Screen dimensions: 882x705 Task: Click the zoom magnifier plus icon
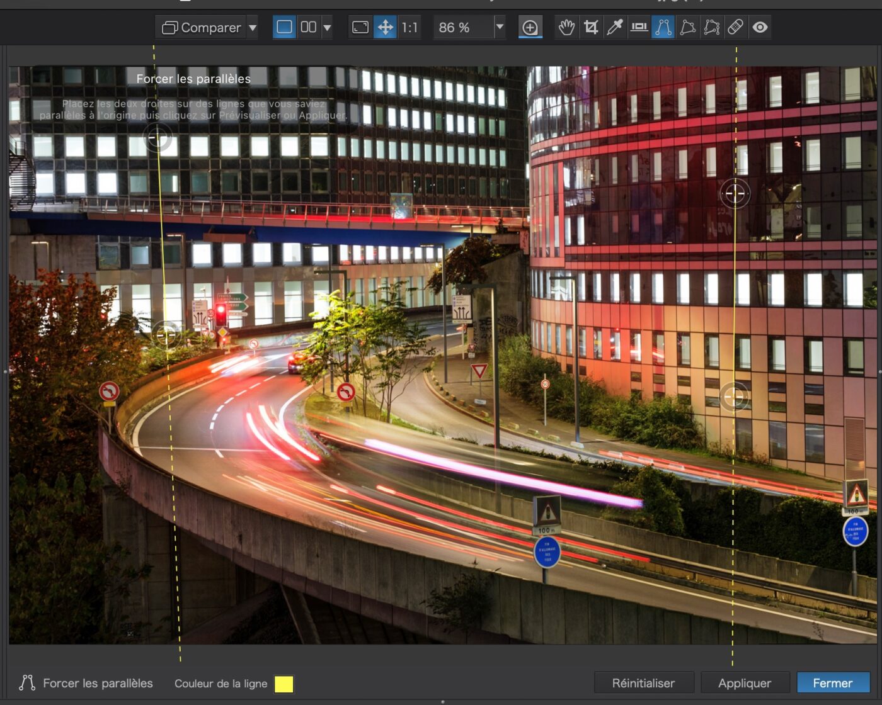(530, 28)
